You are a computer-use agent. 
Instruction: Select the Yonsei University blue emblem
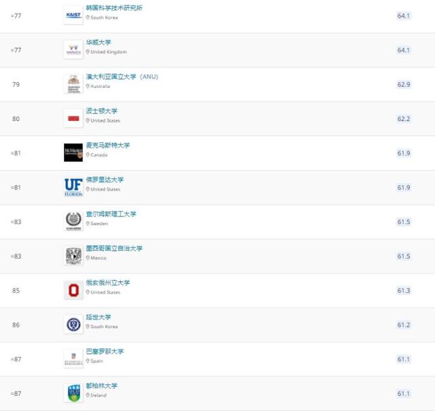pos(73,325)
